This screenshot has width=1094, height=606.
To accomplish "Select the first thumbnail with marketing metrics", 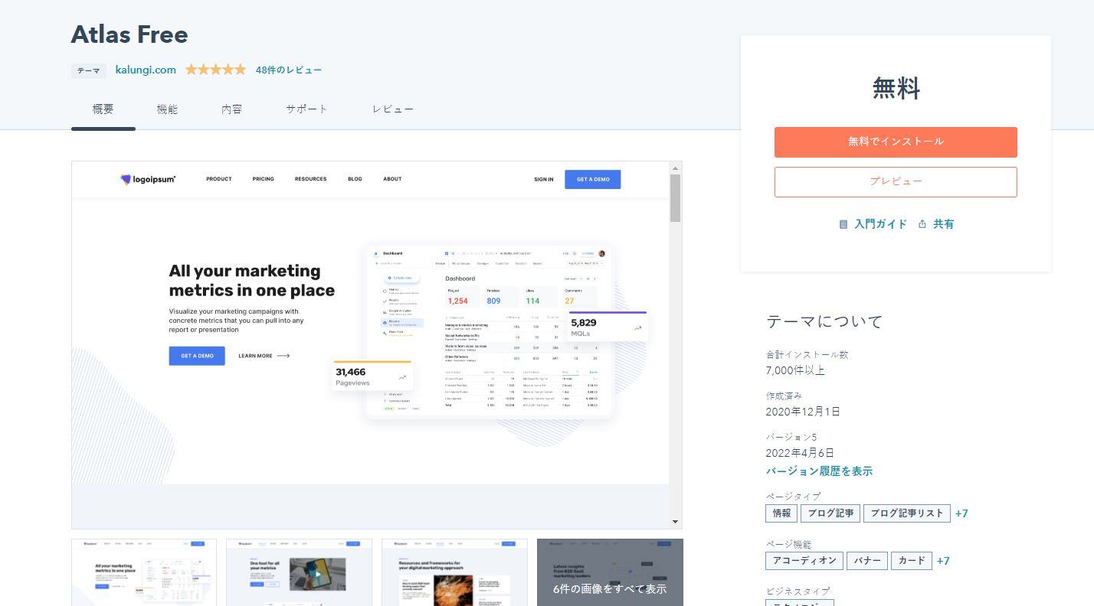I will [144, 572].
